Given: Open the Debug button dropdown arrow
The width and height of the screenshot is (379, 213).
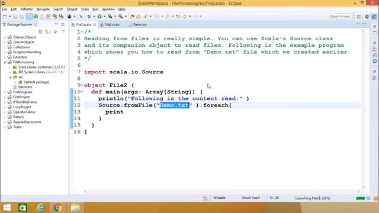Looking at the screenshot, I should 94,17.
